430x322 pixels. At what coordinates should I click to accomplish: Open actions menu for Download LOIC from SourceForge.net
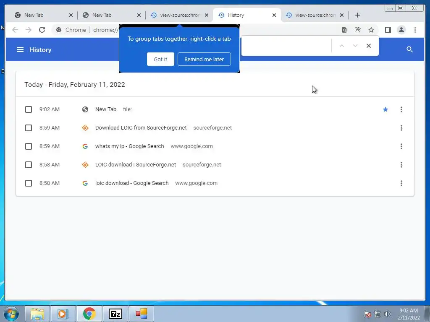[401, 128]
